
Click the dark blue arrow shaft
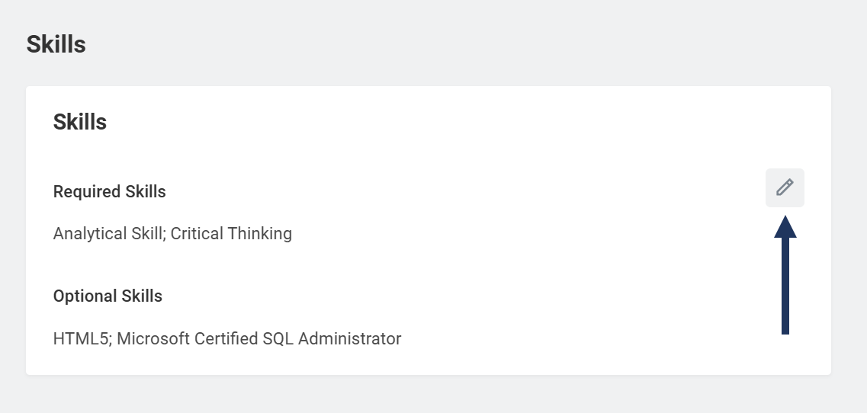click(x=785, y=290)
